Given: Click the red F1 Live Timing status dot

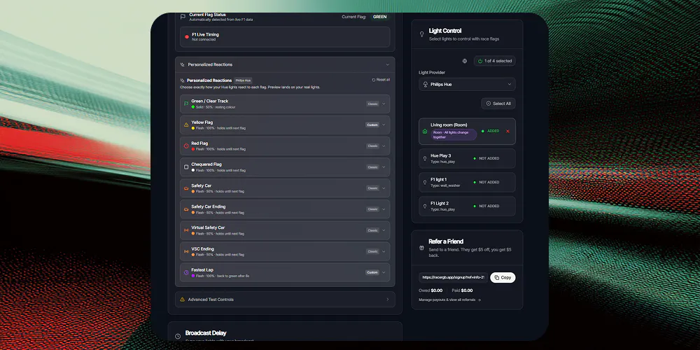Looking at the screenshot, I should point(187,36).
